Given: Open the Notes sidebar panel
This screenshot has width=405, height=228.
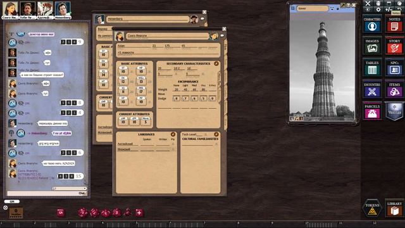Looking at the screenshot, I should pos(394,24).
